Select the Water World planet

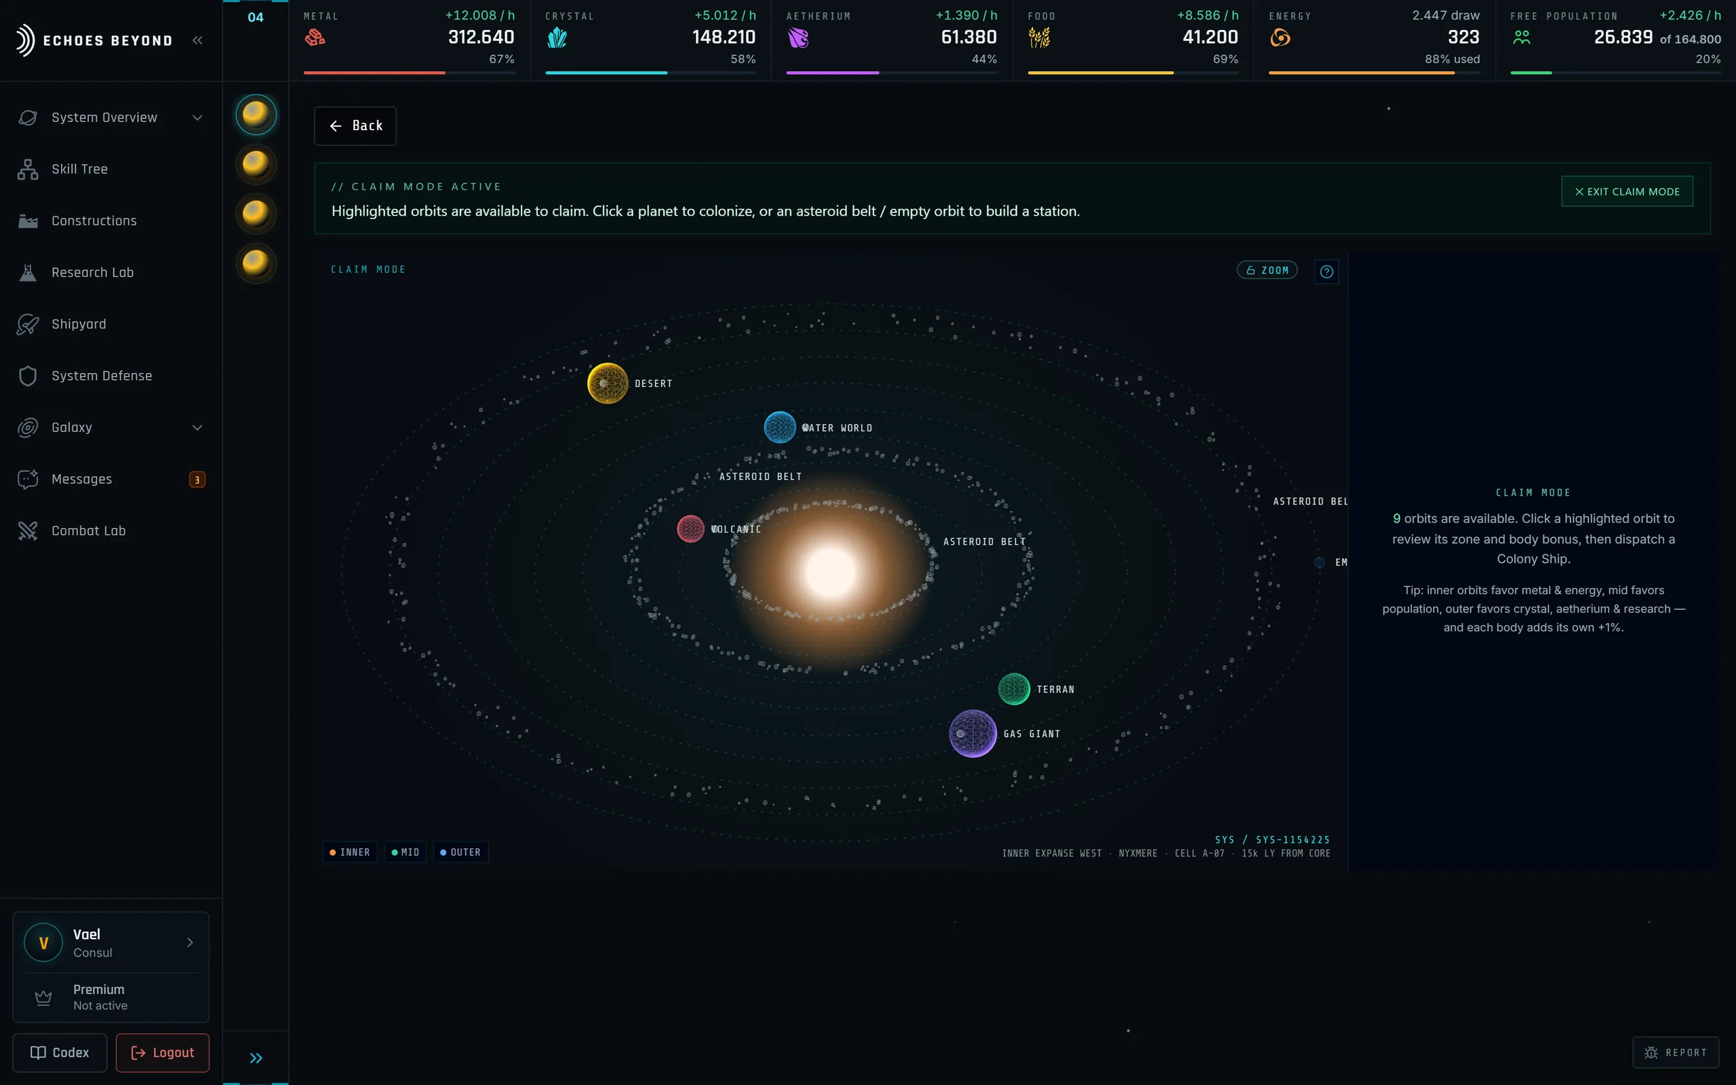pos(780,428)
